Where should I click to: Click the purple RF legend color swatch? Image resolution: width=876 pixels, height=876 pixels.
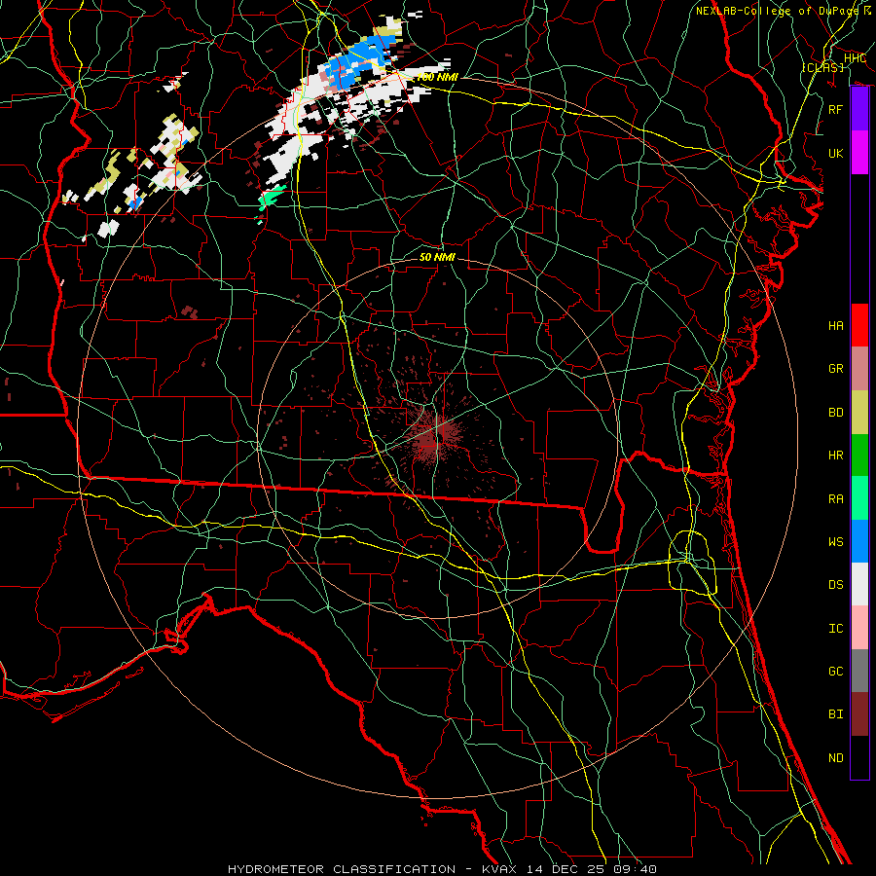tap(859, 109)
